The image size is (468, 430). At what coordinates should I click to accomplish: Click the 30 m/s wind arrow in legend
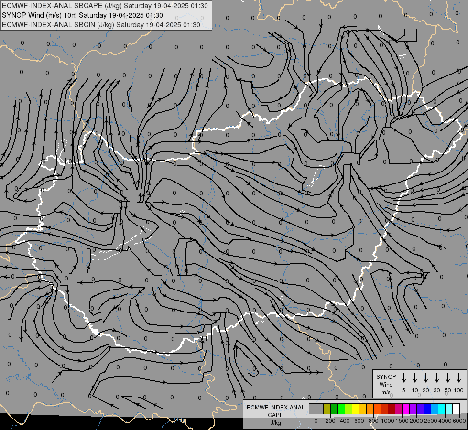[436, 378]
